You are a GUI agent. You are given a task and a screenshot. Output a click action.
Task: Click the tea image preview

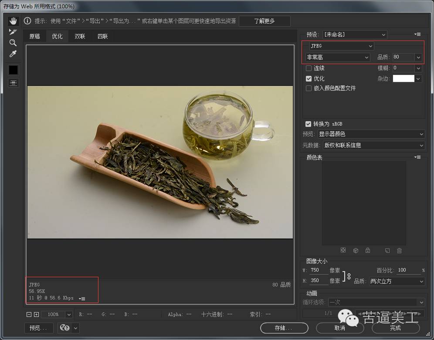tap(160, 162)
